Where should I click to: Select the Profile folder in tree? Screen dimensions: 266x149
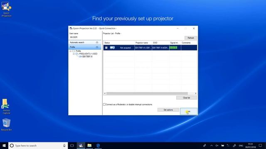(x=78, y=51)
